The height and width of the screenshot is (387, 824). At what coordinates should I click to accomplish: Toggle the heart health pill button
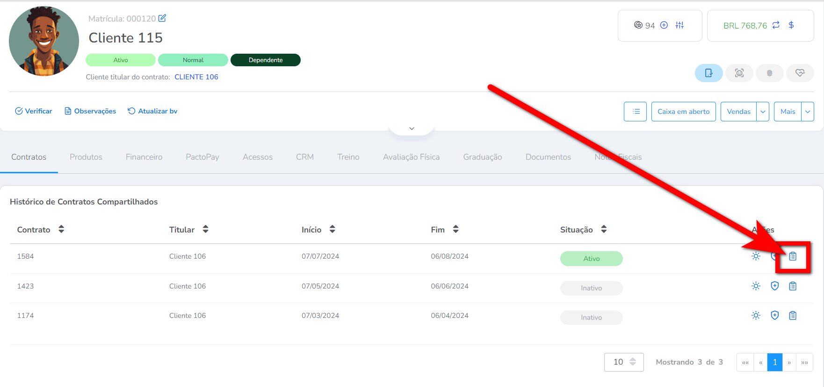pyautogui.click(x=800, y=73)
